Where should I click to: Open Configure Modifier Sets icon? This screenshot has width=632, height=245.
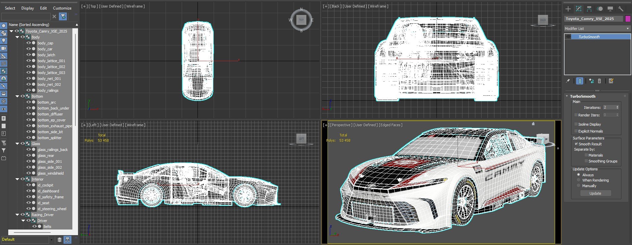tap(611, 81)
